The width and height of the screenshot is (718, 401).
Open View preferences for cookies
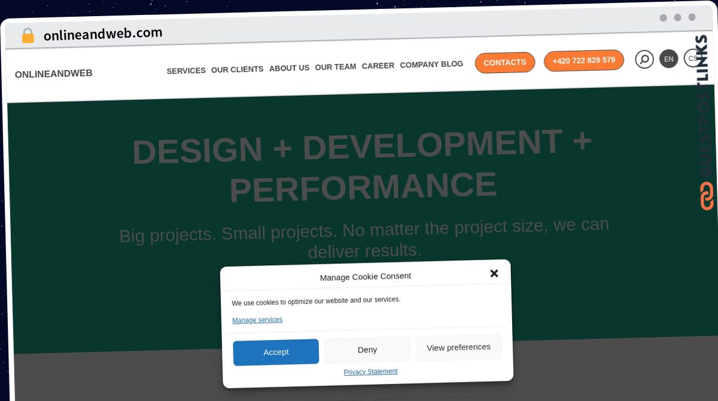pos(459,347)
